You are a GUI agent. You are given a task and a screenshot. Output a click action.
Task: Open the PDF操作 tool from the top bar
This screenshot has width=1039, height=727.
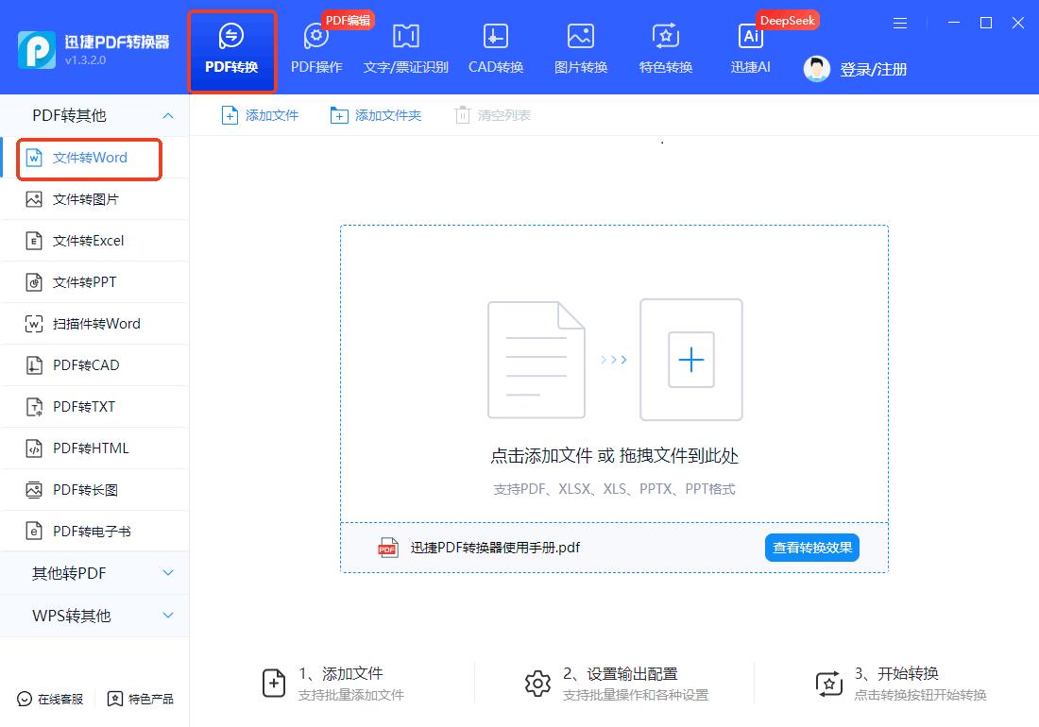coord(316,47)
